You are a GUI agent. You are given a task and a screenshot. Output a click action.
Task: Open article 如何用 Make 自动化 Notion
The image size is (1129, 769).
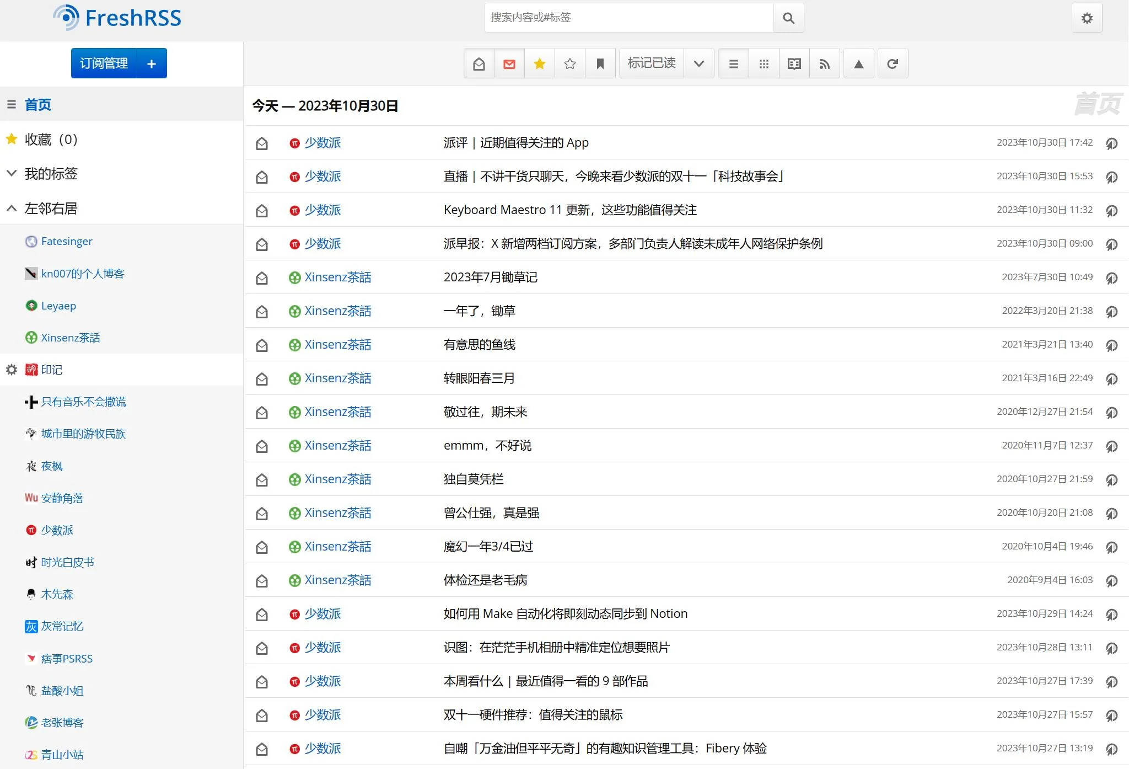point(566,613)
